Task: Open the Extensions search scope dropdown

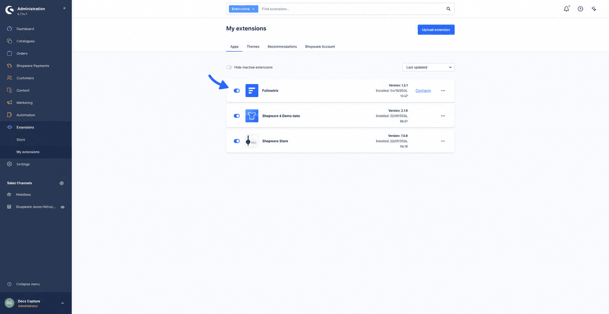Action: point(243,9)
